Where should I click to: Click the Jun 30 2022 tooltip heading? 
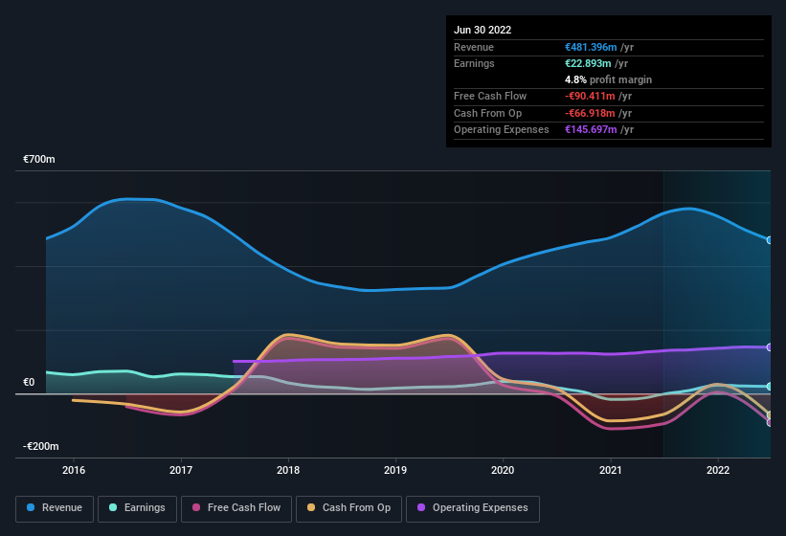point(483,30)
